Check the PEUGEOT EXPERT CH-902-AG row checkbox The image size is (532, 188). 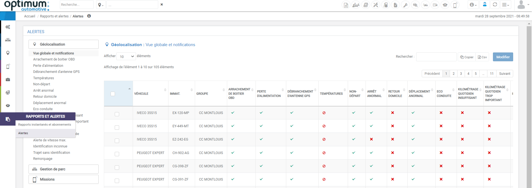coord(117,154)
